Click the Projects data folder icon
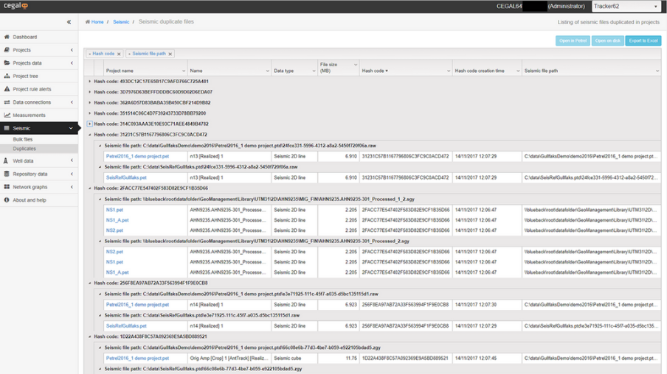This screenshot has height=374, width=667. coord(7,63)
